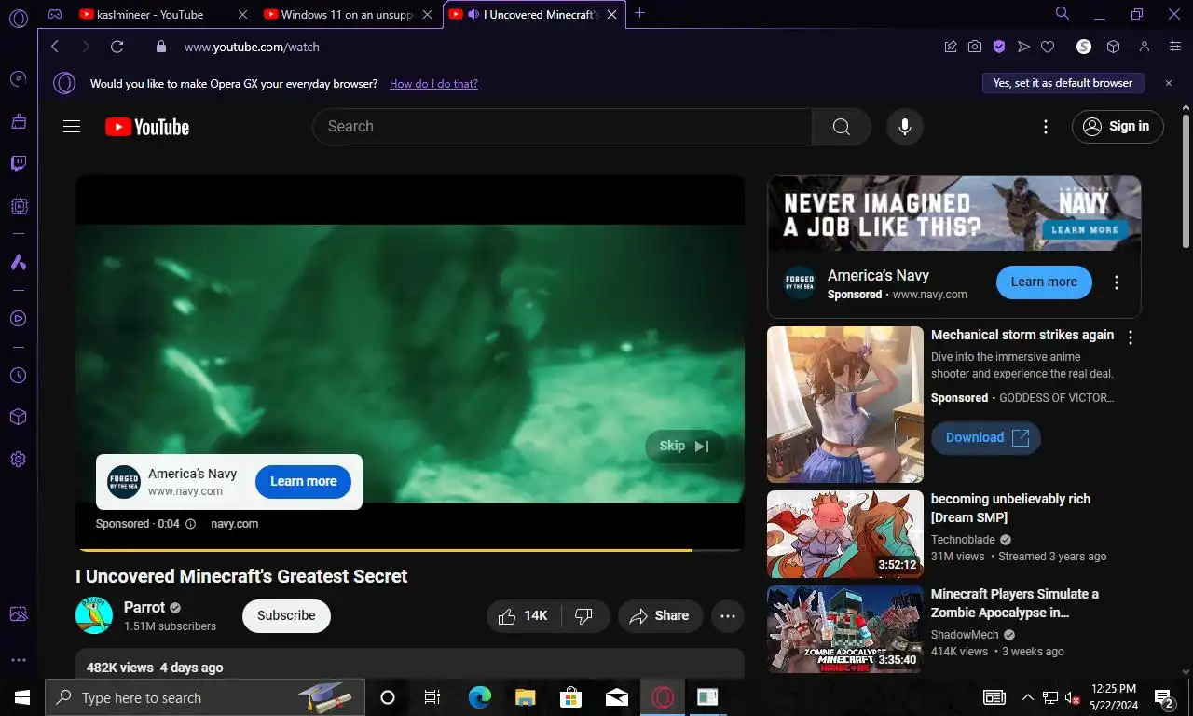Click the white S extension icon
The image size is (1193, 716).
tap(1083, 47)
